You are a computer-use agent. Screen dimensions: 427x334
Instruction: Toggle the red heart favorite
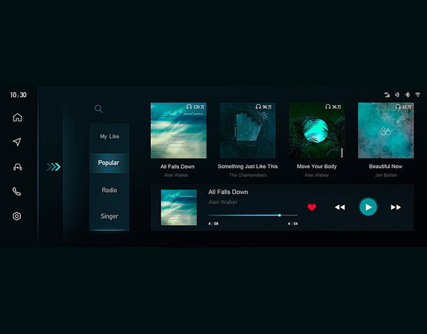click(311, 208)
